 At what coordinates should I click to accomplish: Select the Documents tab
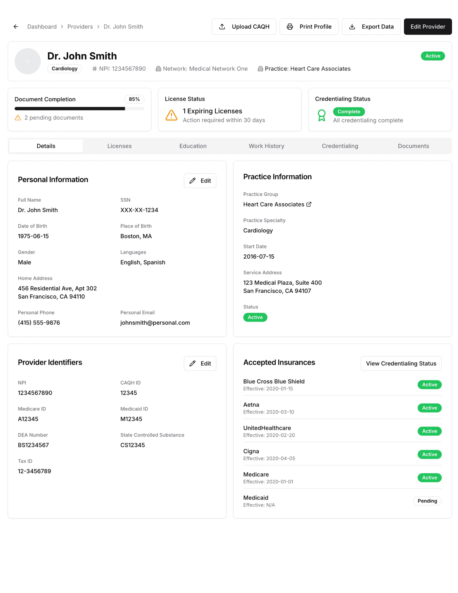click(x=413, y=146)
